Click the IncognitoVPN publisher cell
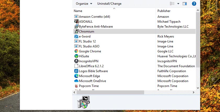Screen dimensions: 220x112 [167, 61]
